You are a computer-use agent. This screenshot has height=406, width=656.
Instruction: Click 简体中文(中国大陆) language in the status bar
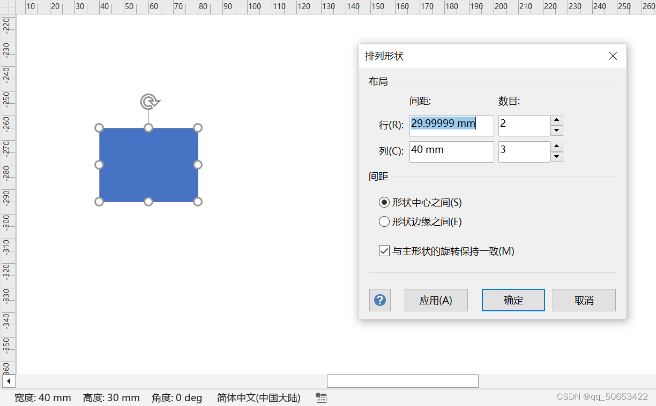click(x=259, y=398)
